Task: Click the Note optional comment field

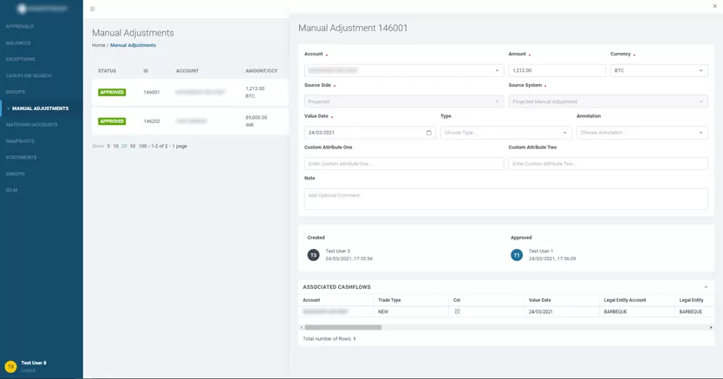Action: [x=505, y=198]
